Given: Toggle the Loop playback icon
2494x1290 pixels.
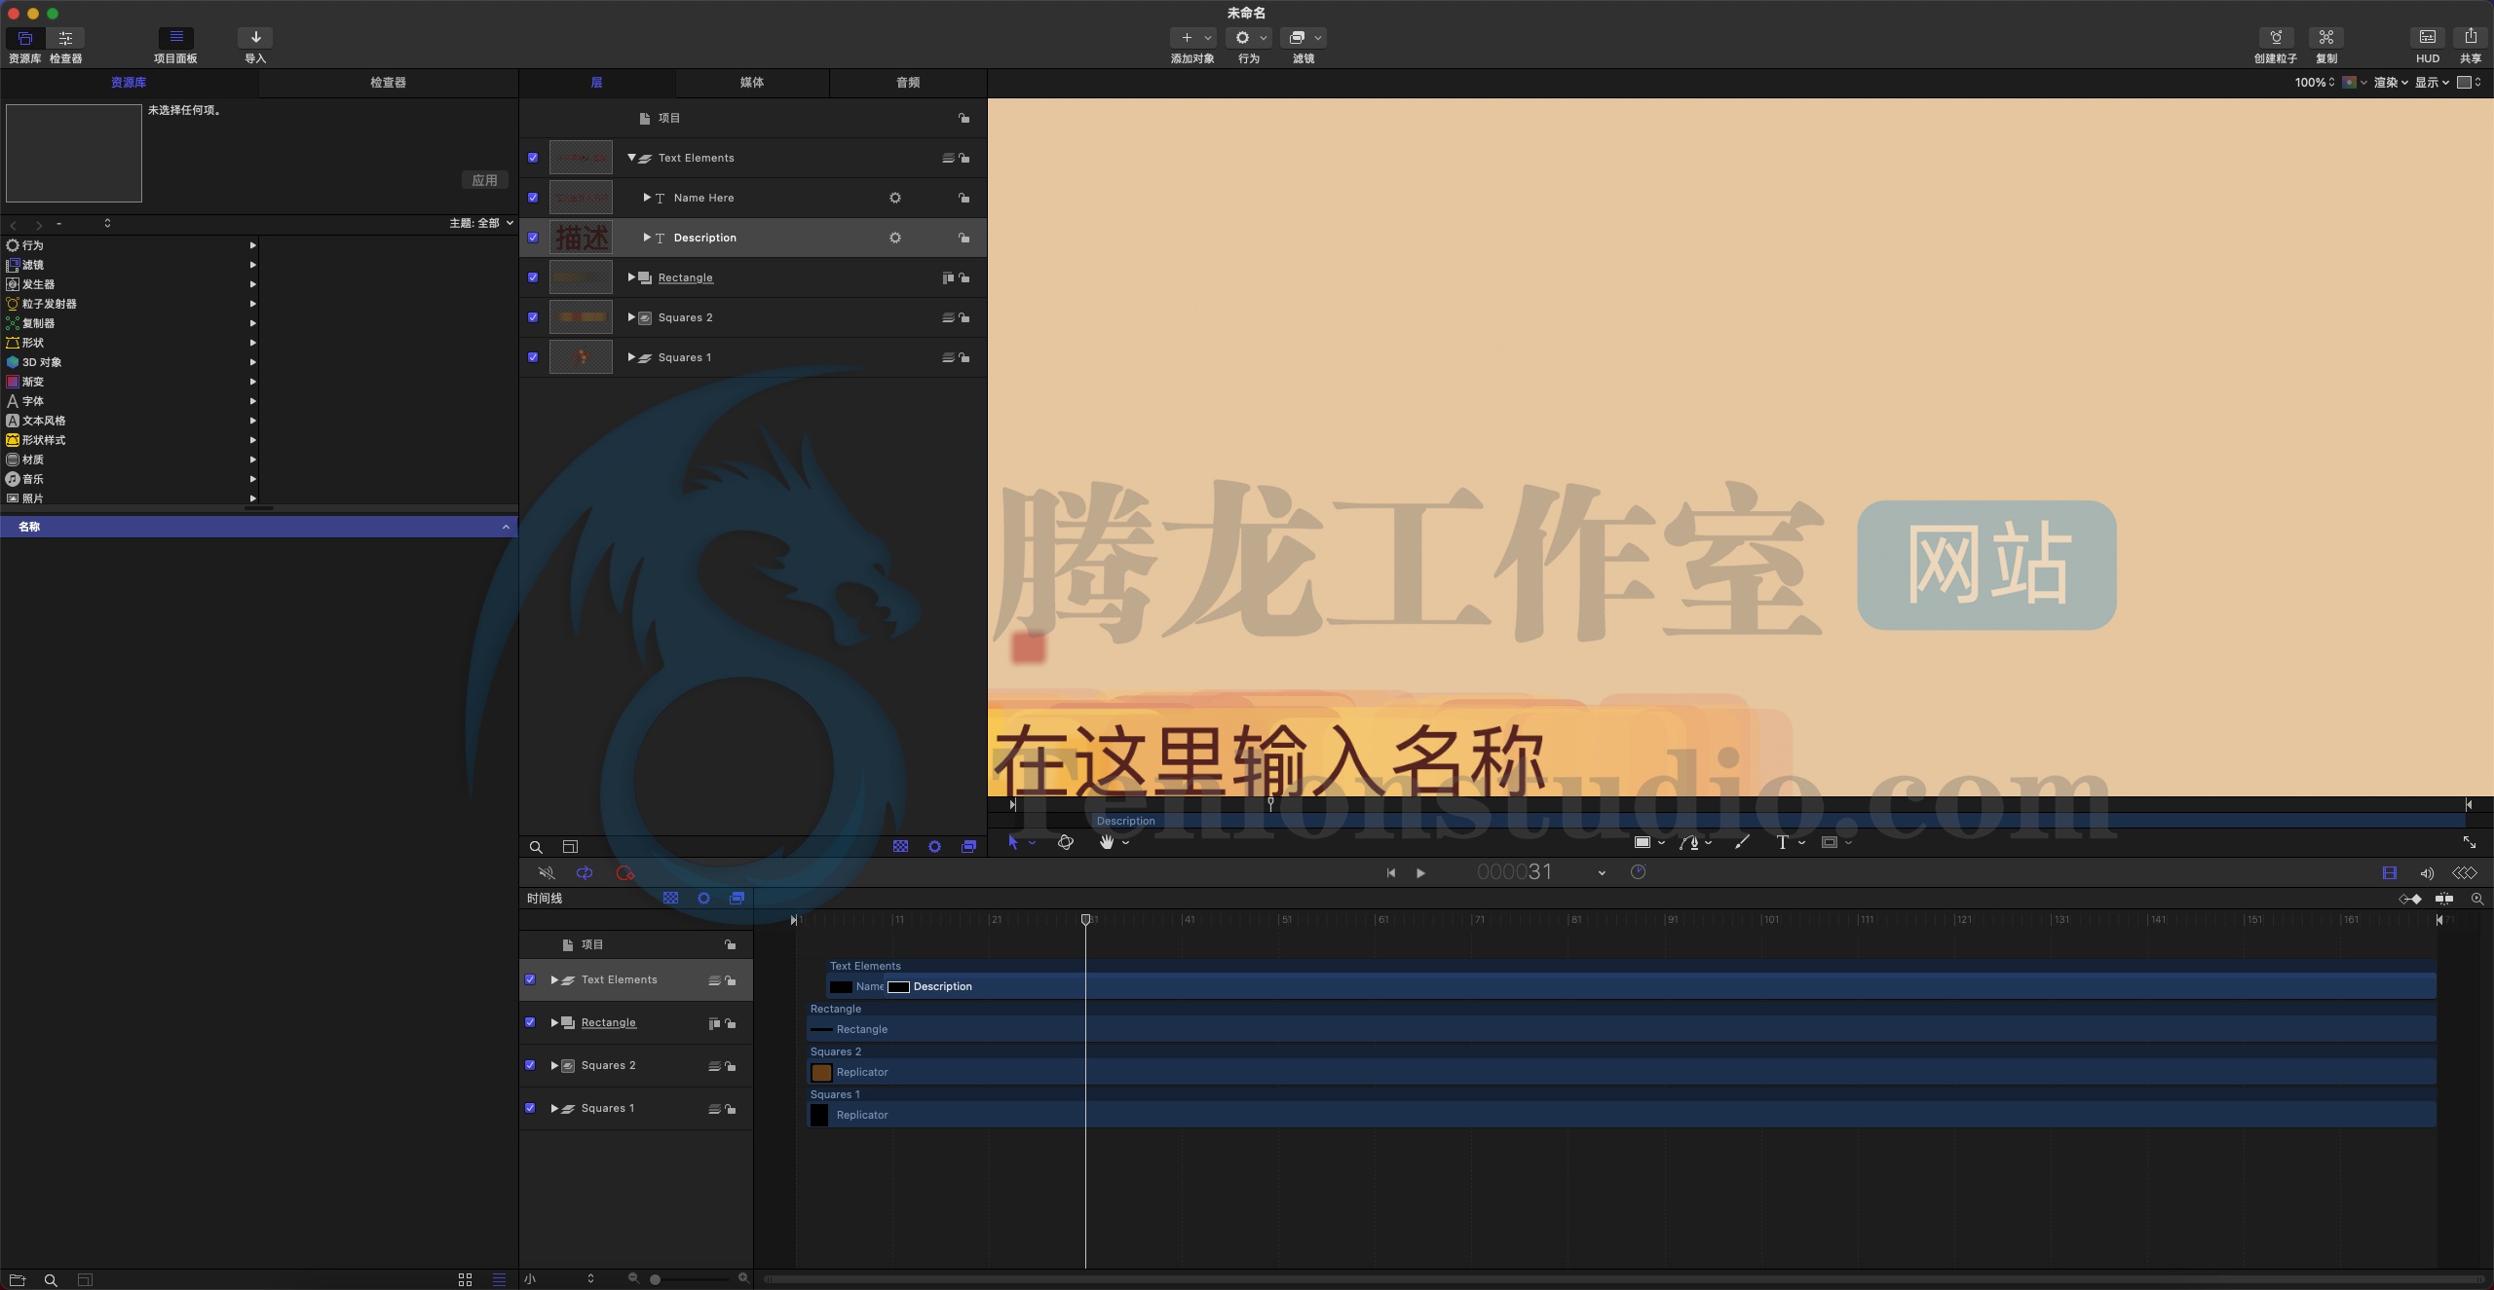Looking at the screenshot, I should (x=585, y=873).
